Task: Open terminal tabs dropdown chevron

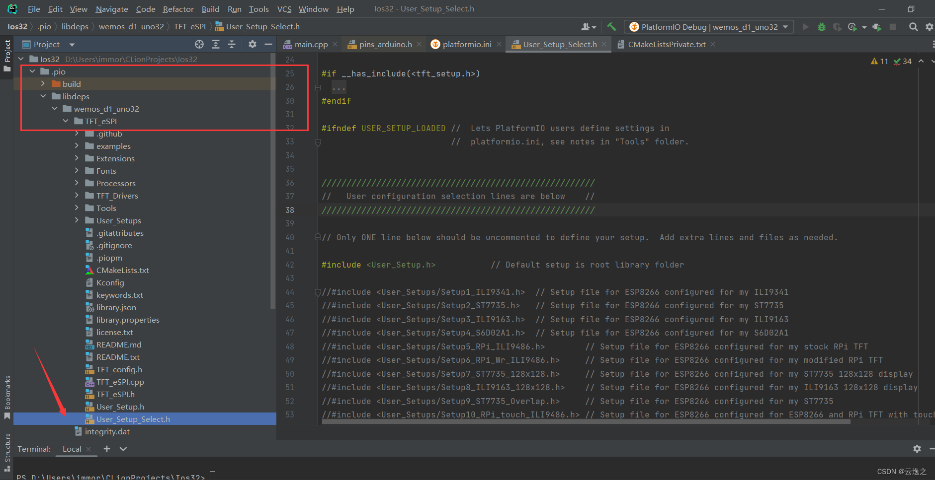Action: click(123, 449)
